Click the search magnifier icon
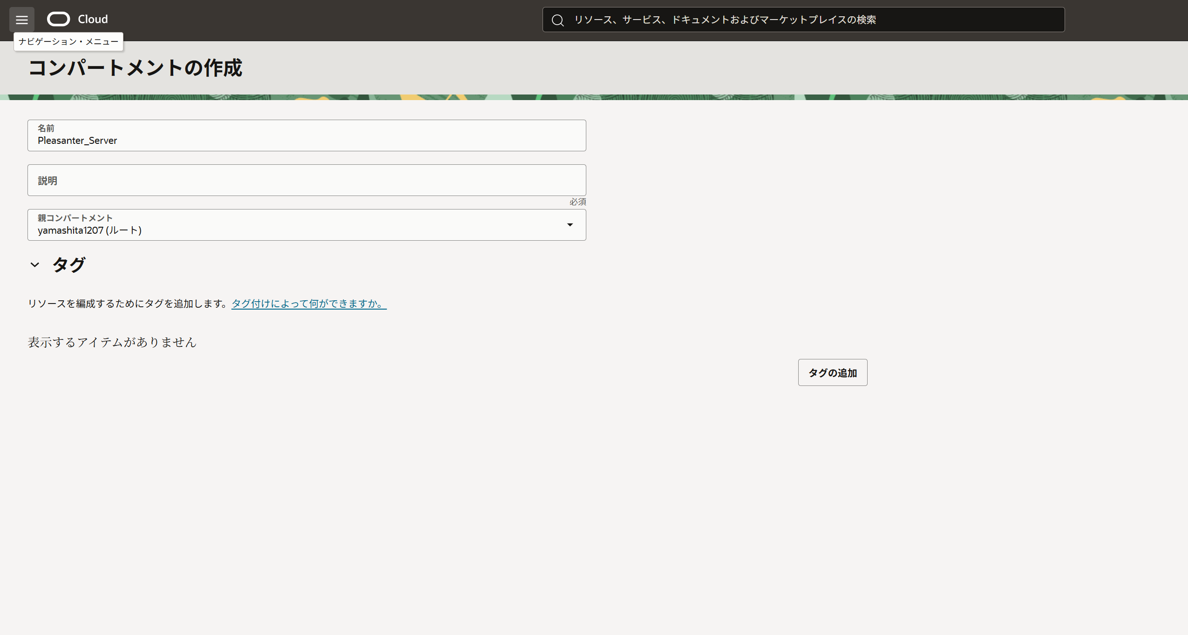The height and width of the screenshot is (635, 1188). [557, 20]
